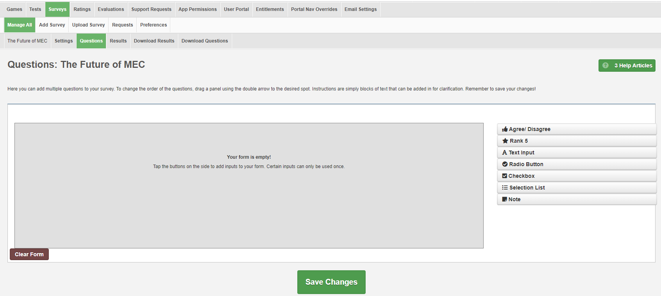Click the Text Input letter icon

coord(504,152)
